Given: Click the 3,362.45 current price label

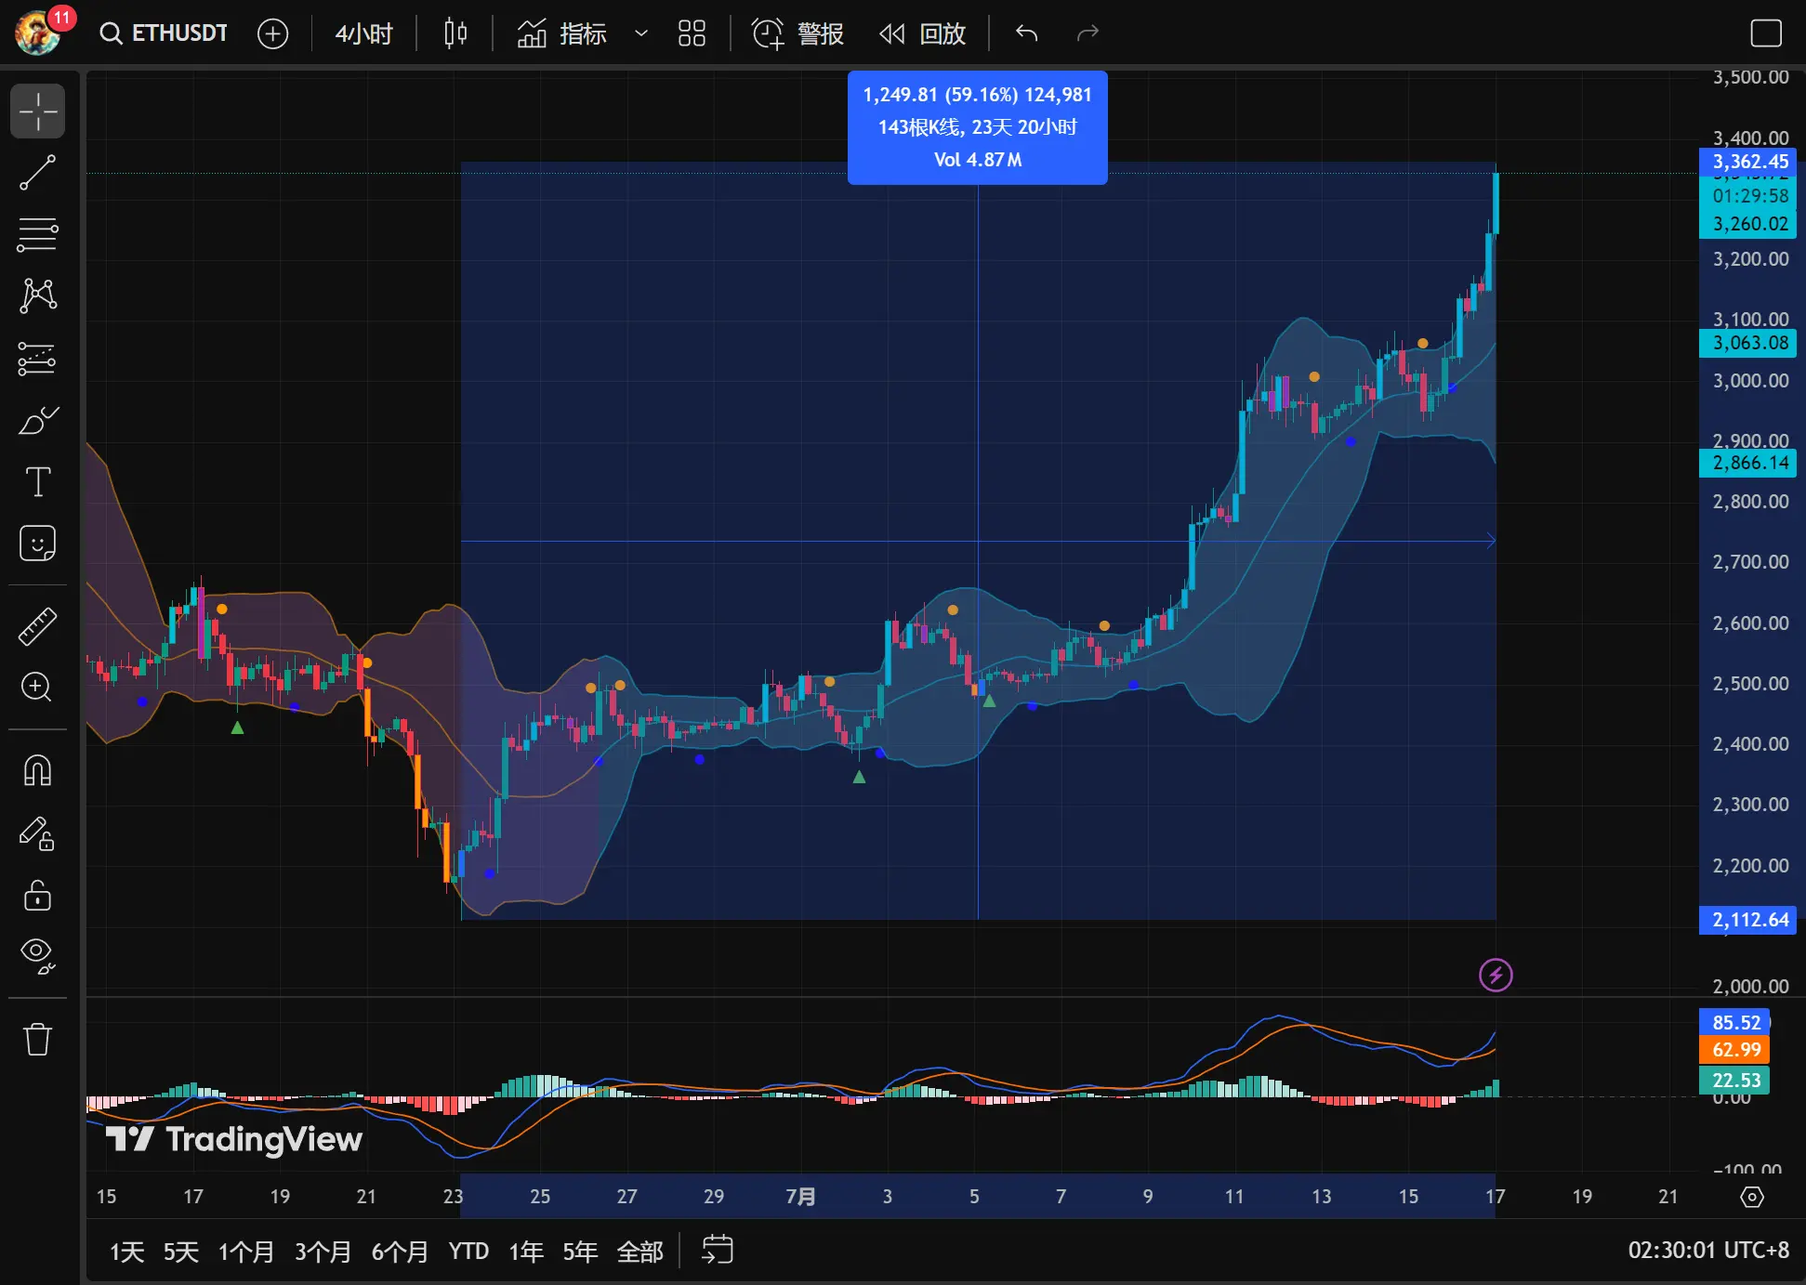Looking at the screenshot, I should point(1747,162).
